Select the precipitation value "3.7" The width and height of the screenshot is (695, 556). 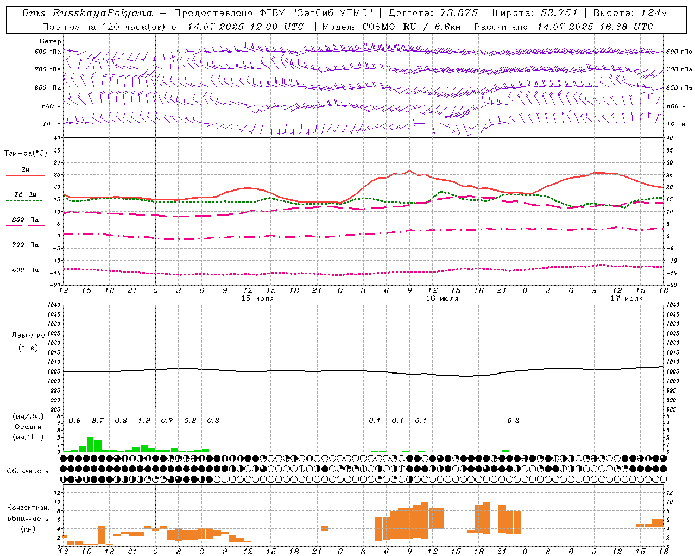click(98, 421)
